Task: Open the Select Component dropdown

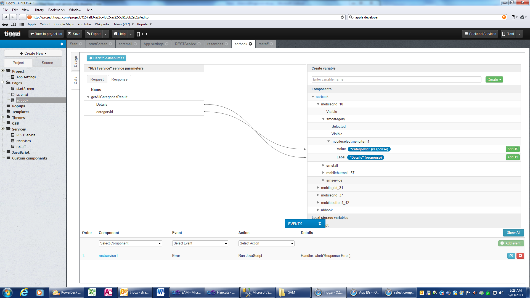Action: coord(130,243)
